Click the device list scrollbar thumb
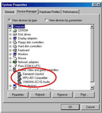 pos(92,55)
